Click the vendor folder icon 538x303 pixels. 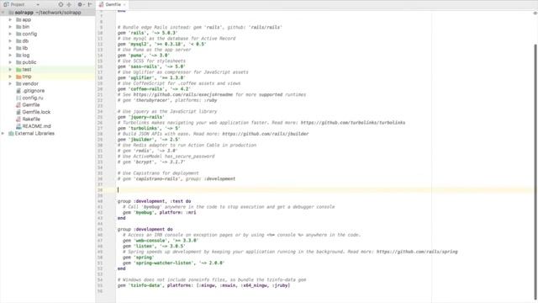18,83
